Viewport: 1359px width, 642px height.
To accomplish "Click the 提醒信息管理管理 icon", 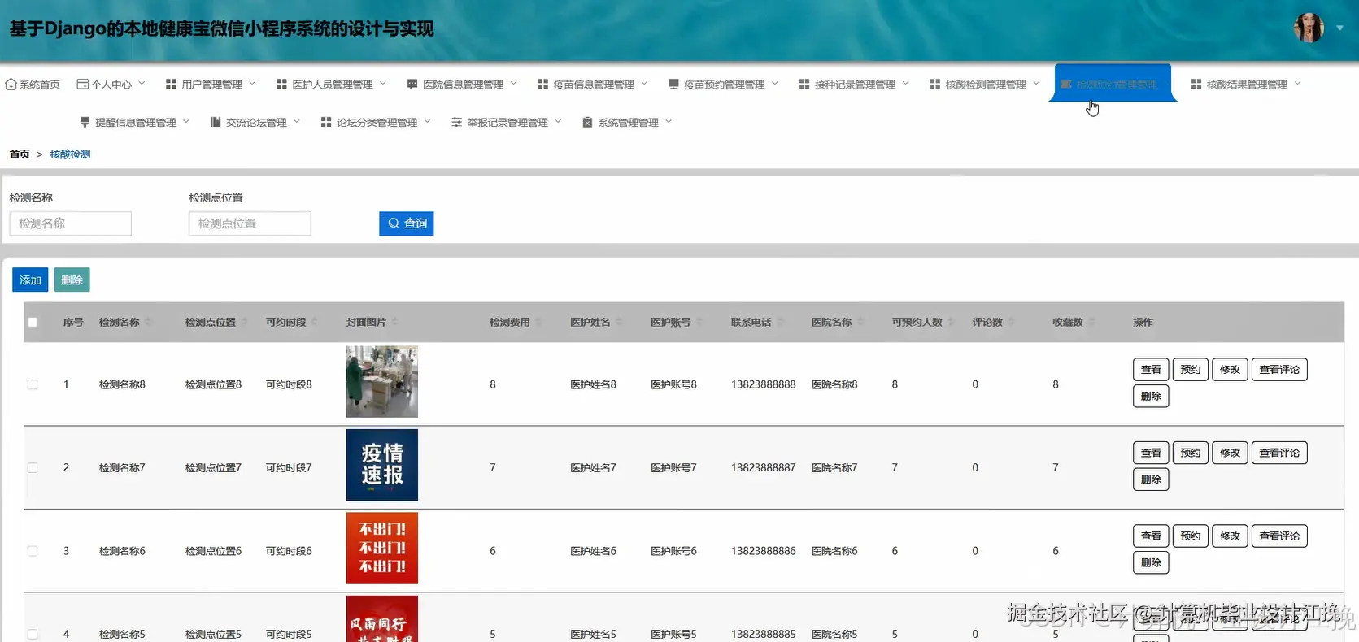I will [85, 123].
